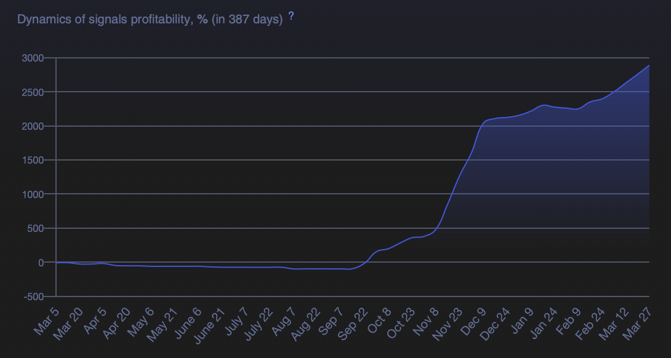Click the 3000 y-axis value label
The image size is (671, 358).
pyautogui.click(x=33, y=58)
